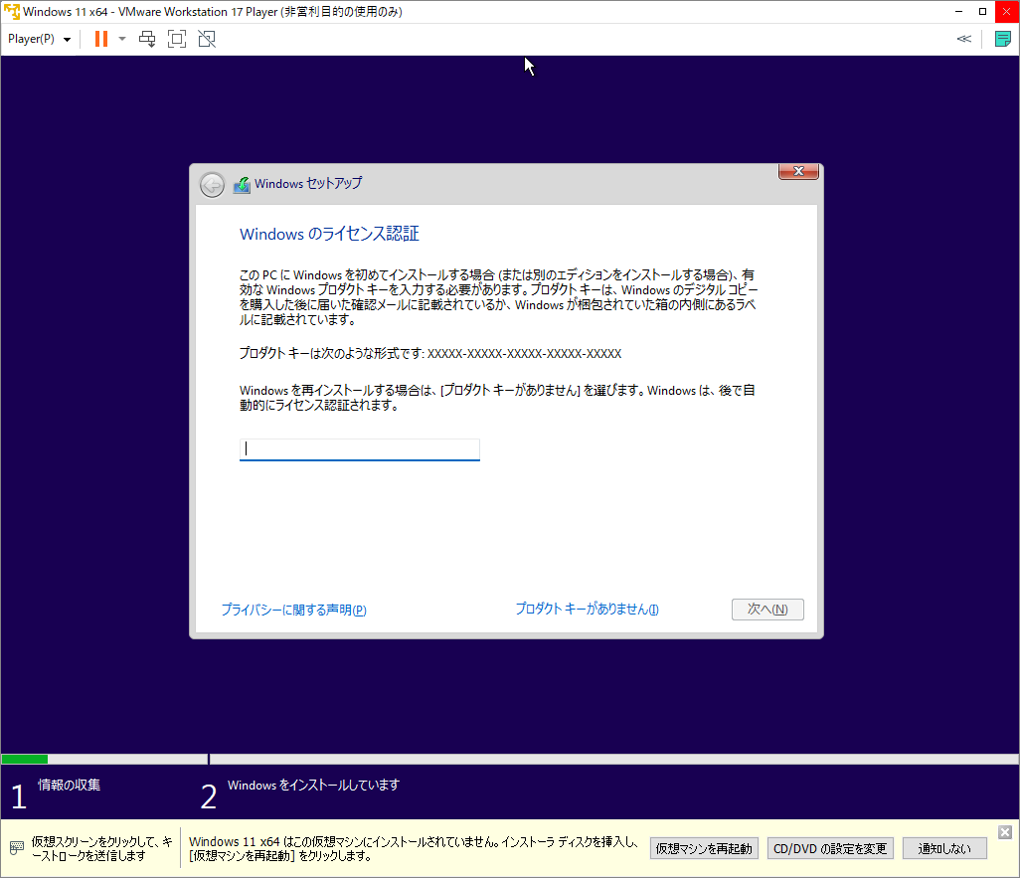This screenshot has height=878, width=1020.
Task: Click 仮想マシンを再起動 button
Action: point(704,849)
